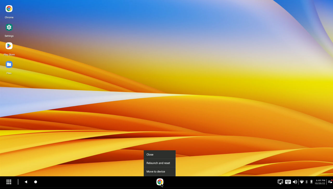Open the Chrome desktop shortcut

(x=9, y=9)
